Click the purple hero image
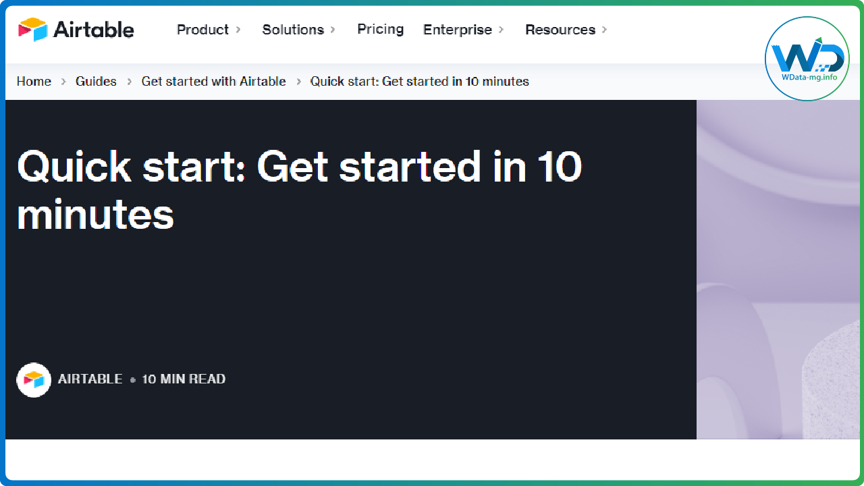 [x=780, y=270]
